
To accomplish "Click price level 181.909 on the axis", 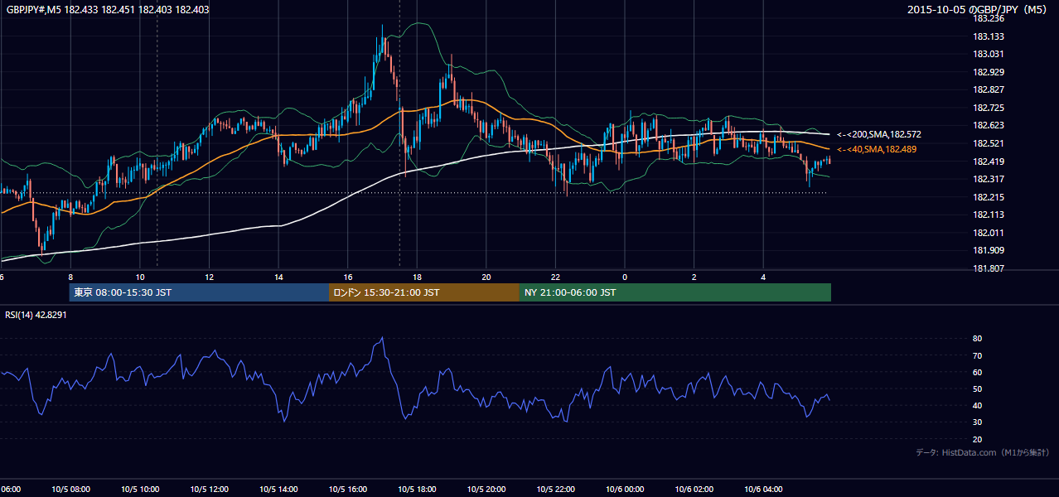I will point(989,250).
